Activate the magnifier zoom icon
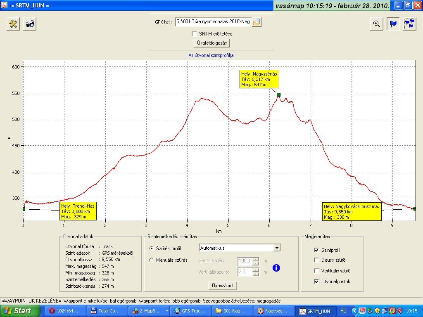 click(376, 24)
